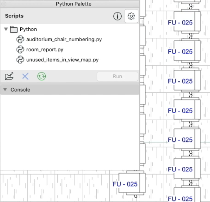Refresh the script list with the green icon

coord(41,77)
